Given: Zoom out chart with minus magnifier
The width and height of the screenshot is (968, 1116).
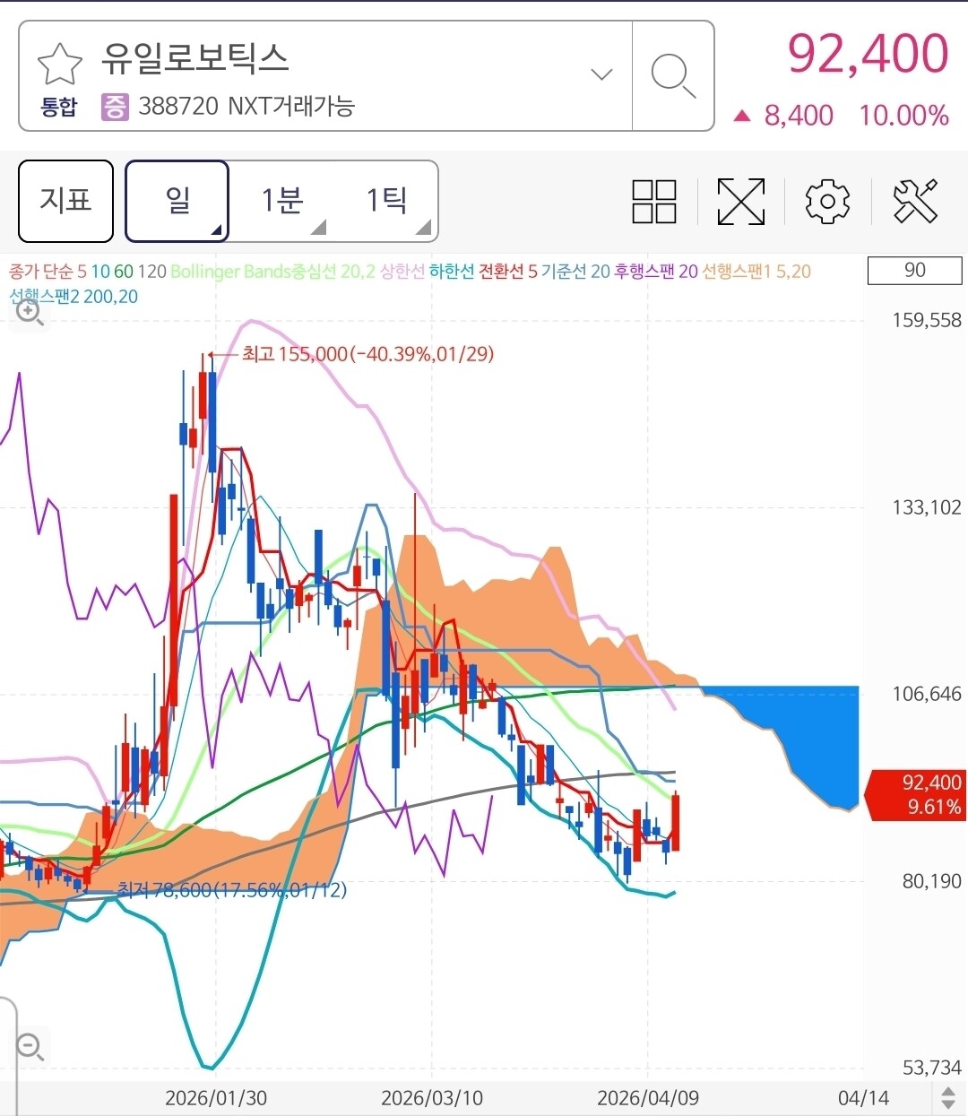Looking at the screenshot, I should (30, 1046).
